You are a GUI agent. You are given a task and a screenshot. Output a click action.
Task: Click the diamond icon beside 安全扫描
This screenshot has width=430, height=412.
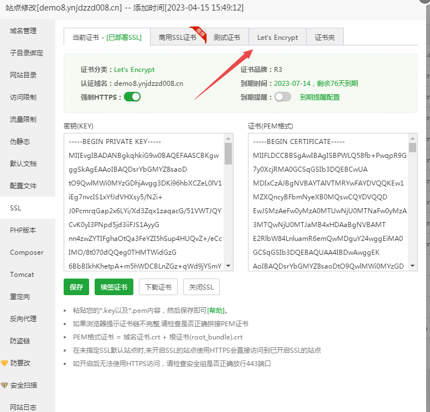click(4, 385)
